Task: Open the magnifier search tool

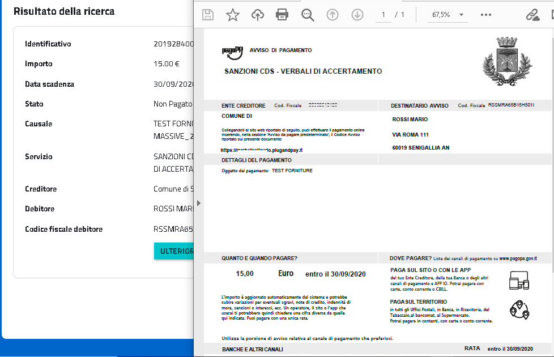Action: tap(308, 15)
